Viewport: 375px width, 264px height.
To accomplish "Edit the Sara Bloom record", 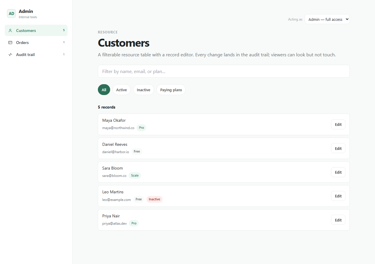I will pyautogui.click(x=338, y=172).
